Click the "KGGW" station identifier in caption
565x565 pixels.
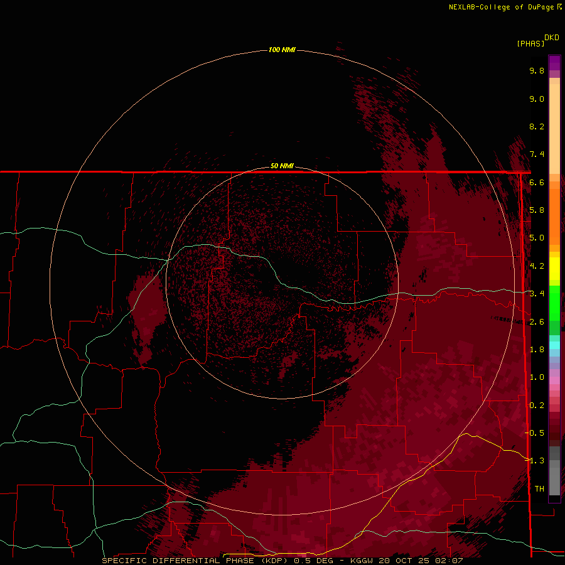pos(362,561)
